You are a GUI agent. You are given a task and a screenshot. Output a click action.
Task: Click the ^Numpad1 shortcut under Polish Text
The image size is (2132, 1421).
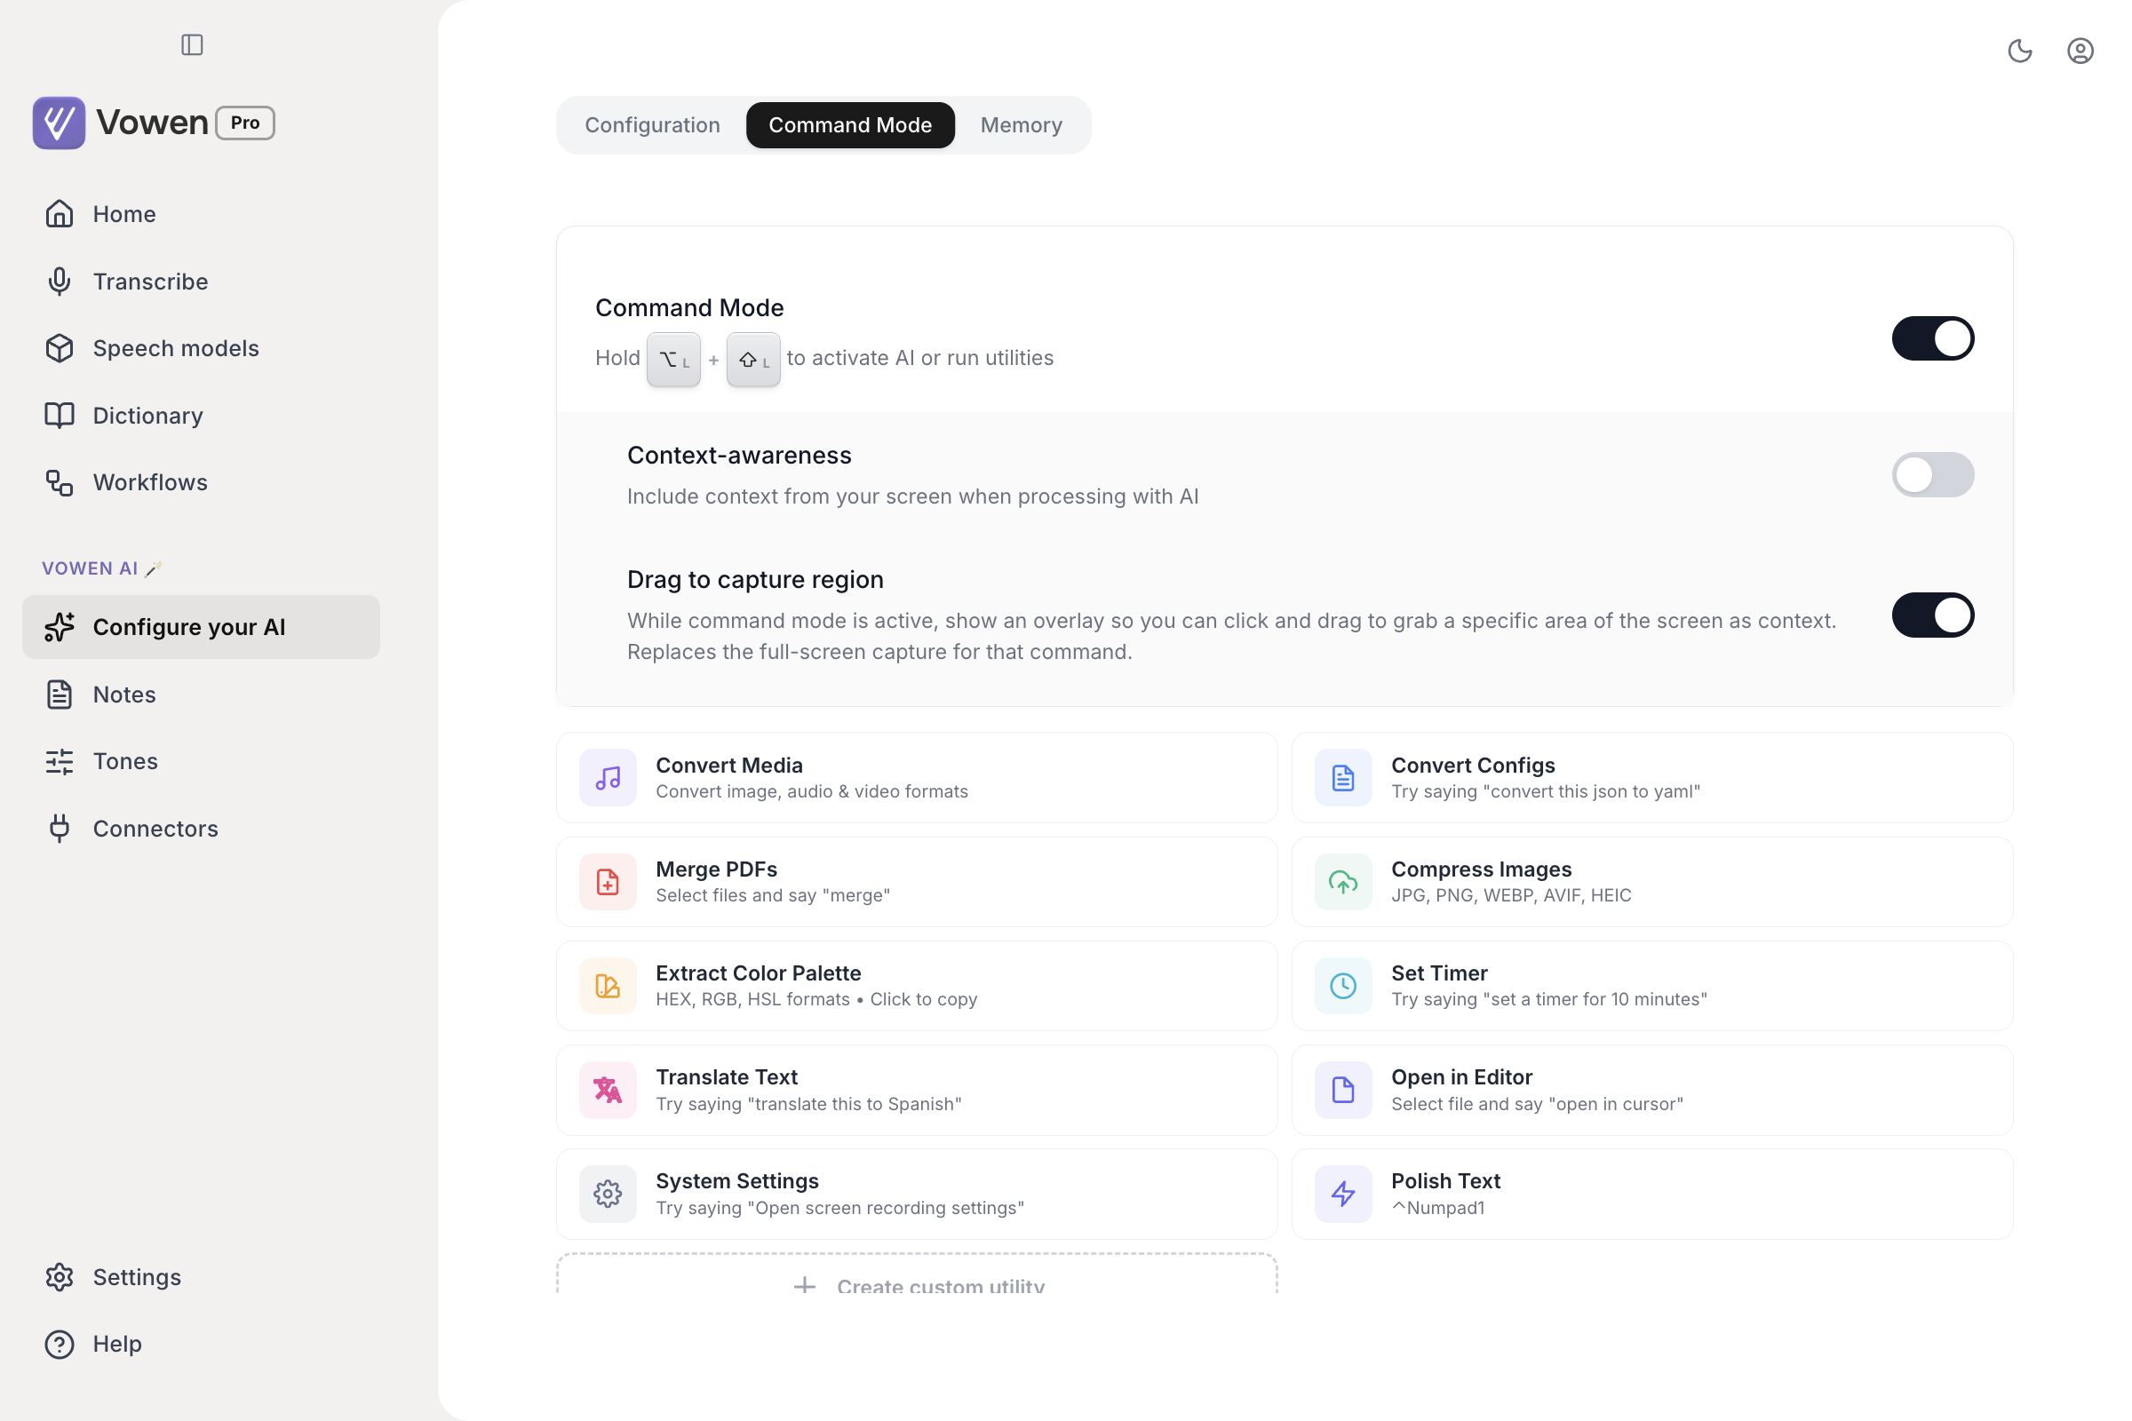click(x=1437, y=1208)
